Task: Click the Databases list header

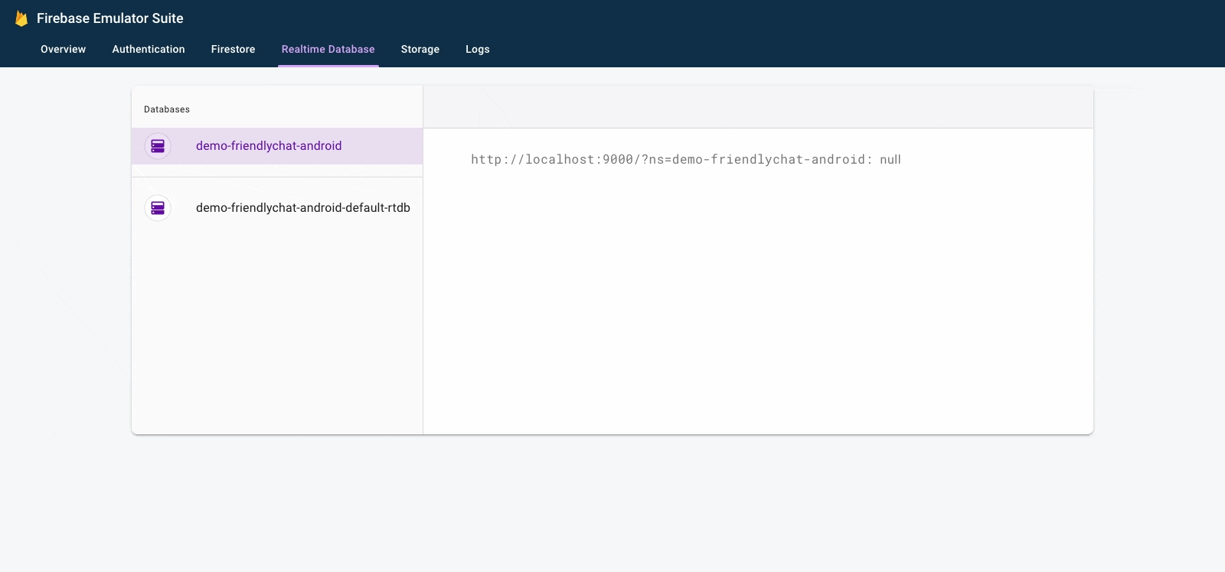Action: [x=167, y=109]
